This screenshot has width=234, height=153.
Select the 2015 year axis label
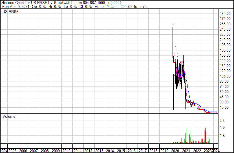[121, 151]
